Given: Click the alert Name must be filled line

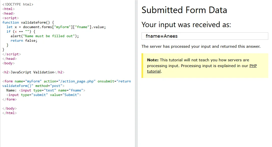Looking at the screenshot, I should pos(44,36).
